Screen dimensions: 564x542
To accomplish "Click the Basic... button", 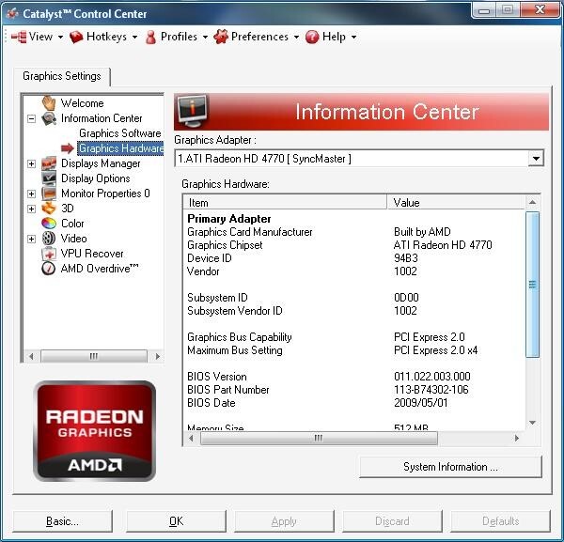I will [63, 521].
